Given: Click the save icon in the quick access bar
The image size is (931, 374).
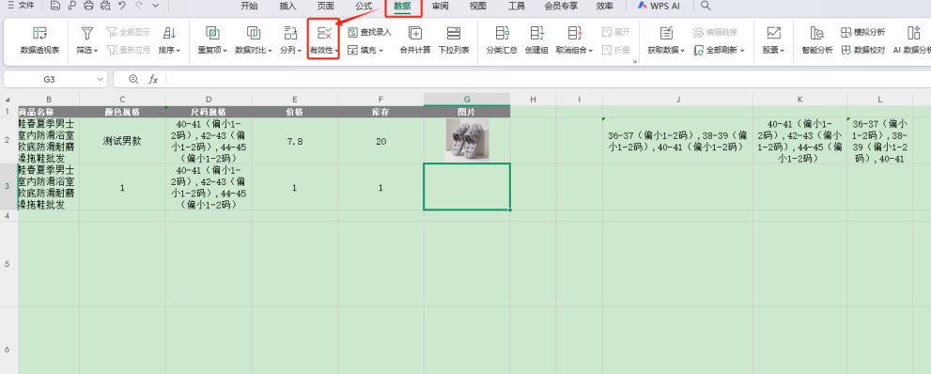Looking at the screenshot, I should pos(55,6).
